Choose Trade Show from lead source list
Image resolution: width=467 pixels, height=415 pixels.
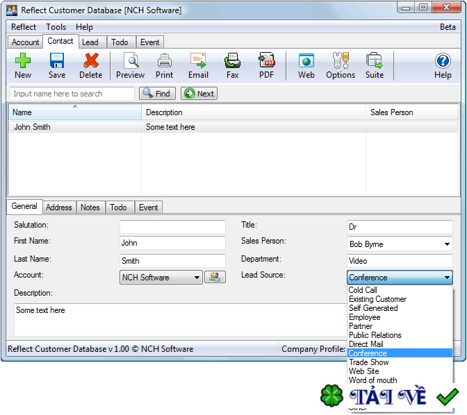[x=368, y=362]
